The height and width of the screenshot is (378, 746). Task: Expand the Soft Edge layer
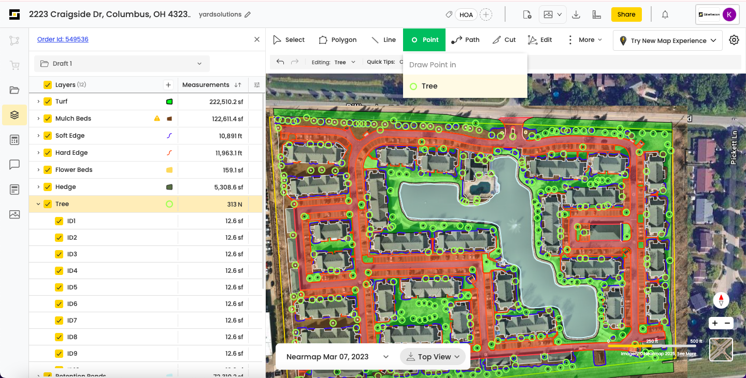point(38,136)
